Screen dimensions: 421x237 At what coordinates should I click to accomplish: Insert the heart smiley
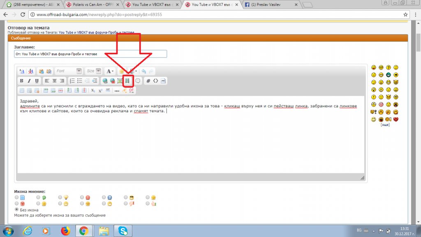(x=396, y=119)
